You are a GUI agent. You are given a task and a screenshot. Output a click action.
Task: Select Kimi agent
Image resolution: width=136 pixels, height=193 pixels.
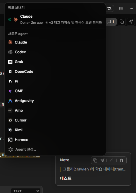[x=55, y=130]
